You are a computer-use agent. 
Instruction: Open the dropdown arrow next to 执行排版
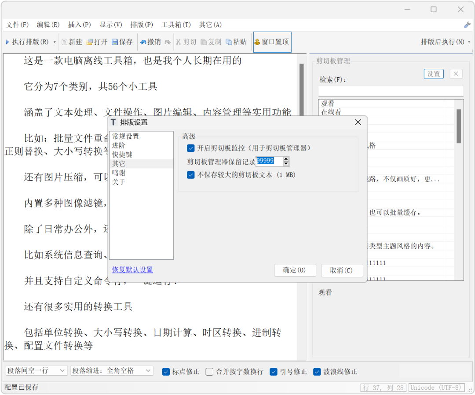(x=55, y=42)
